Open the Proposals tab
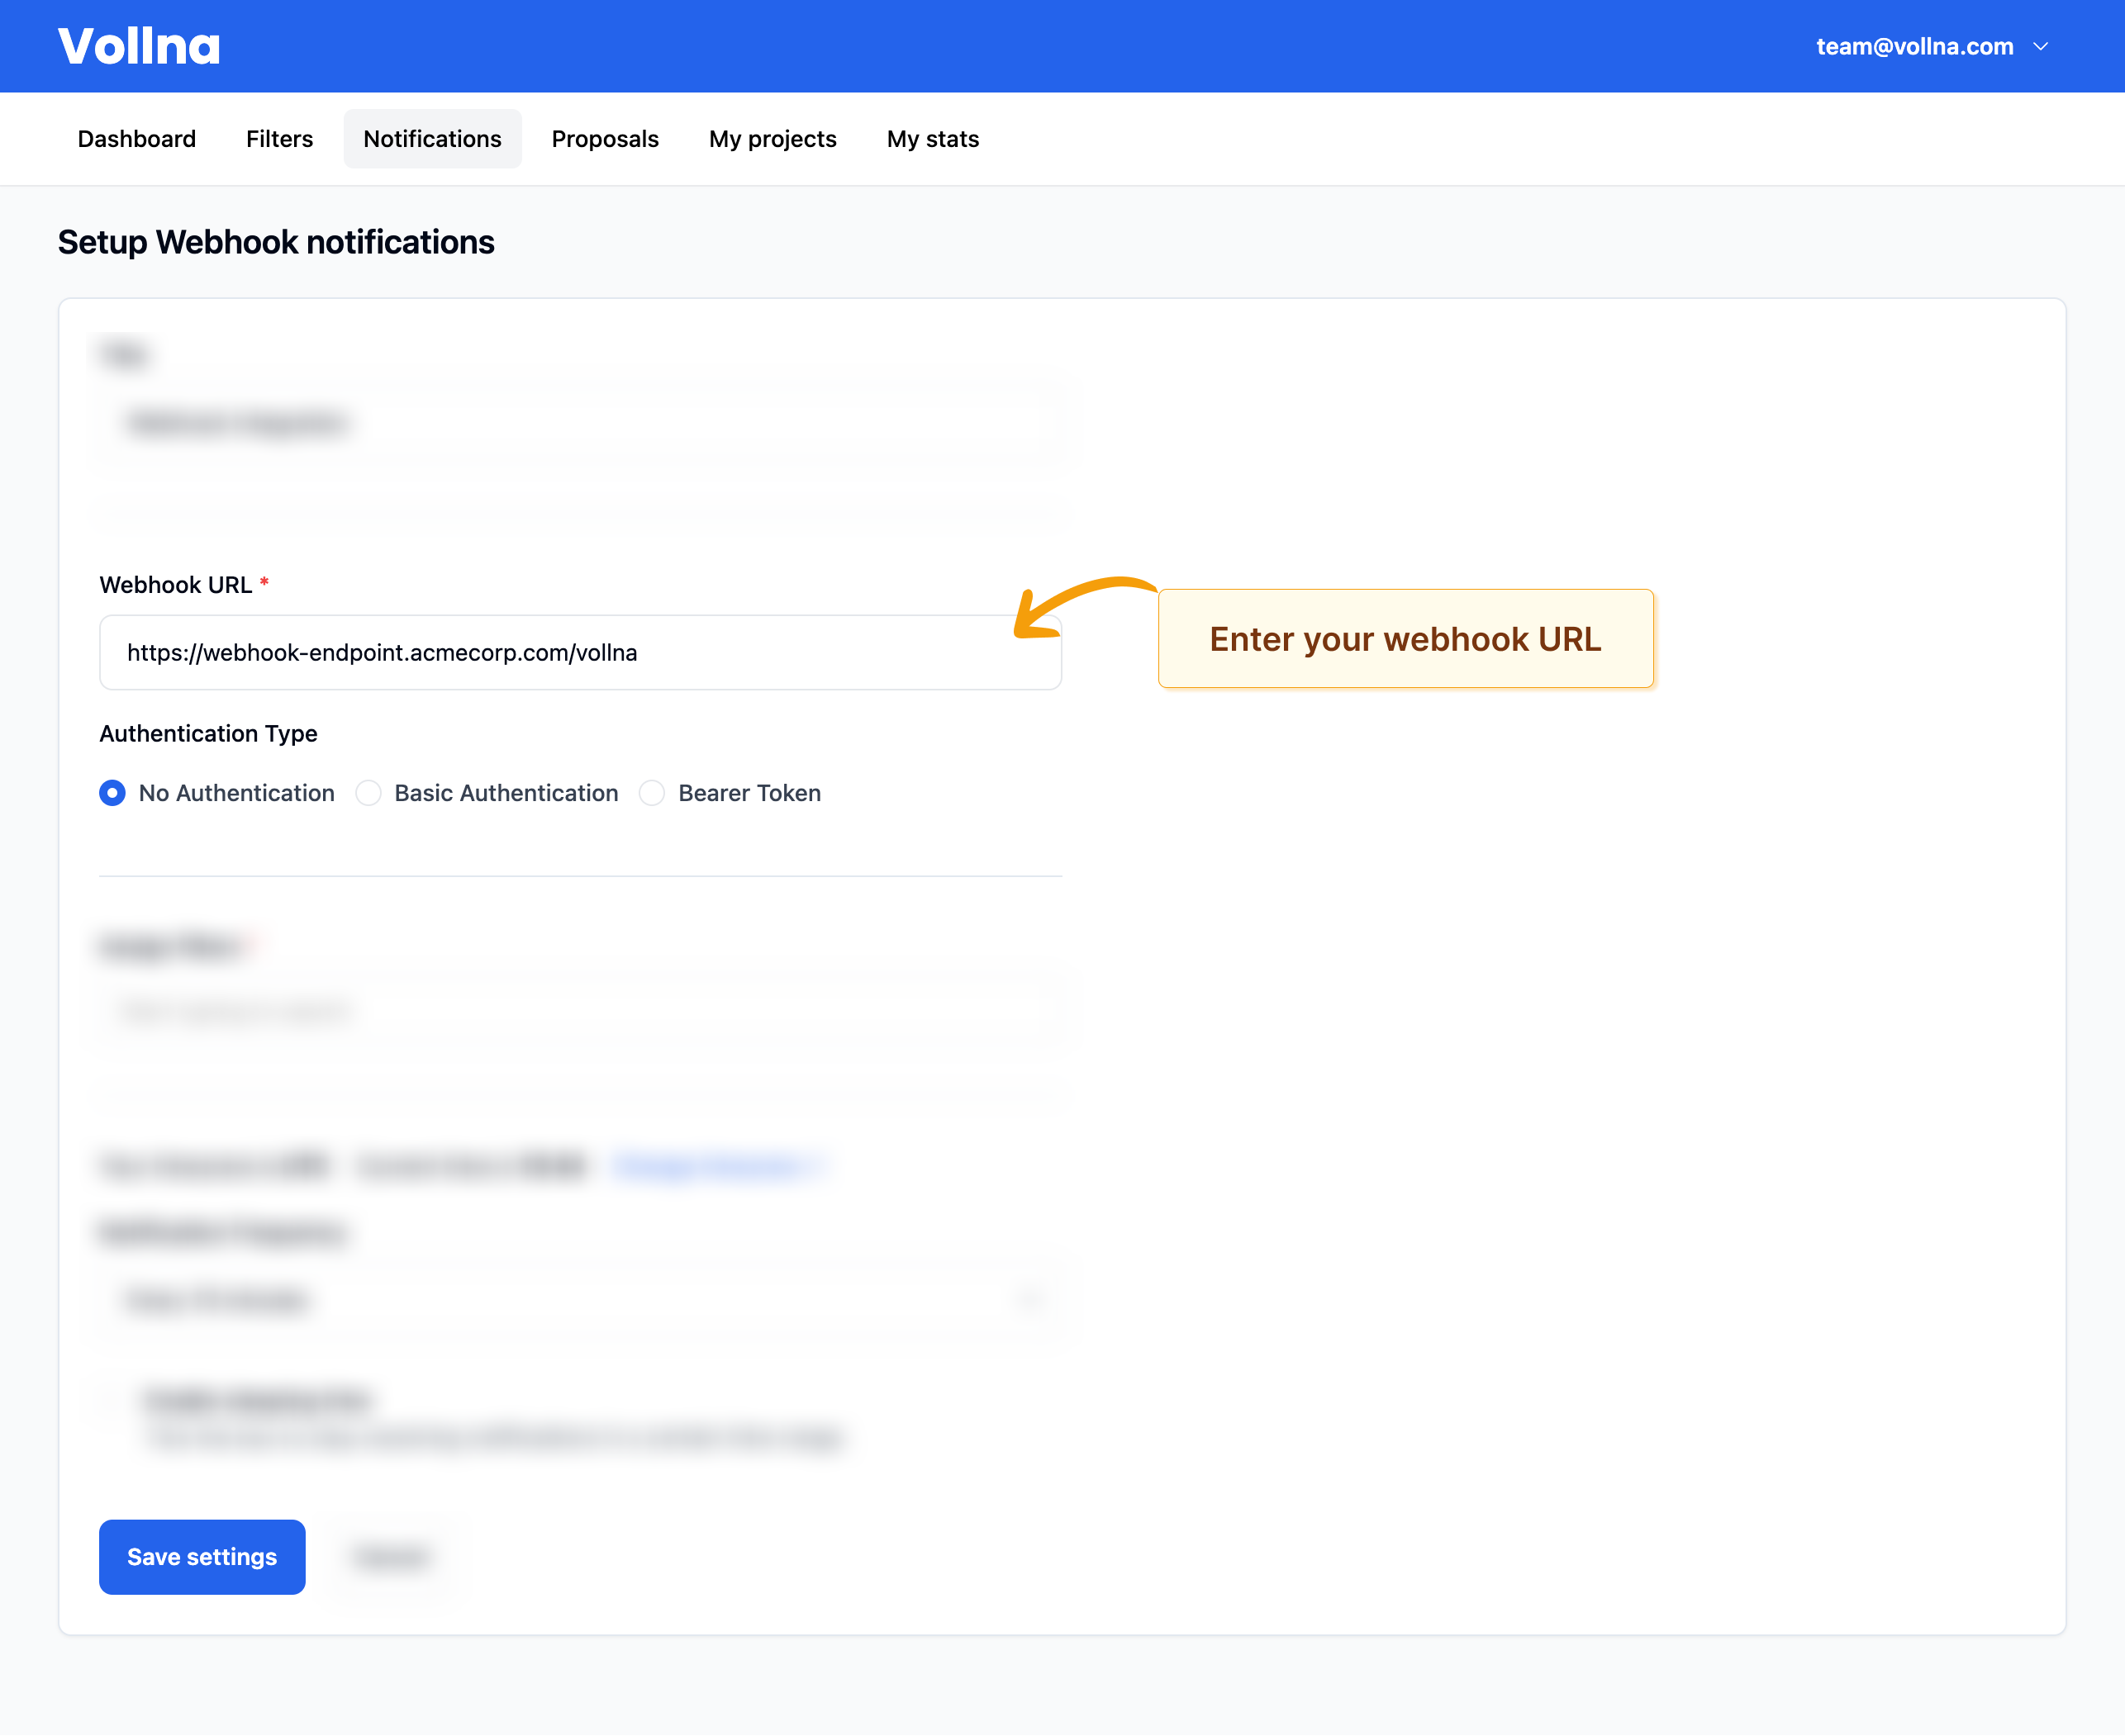 (604, 139)
